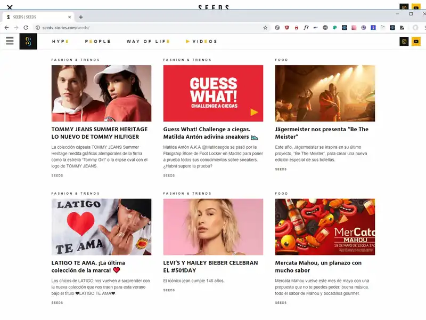This screenshot has width=426, height=320.
Task: Click the red Guess What! thumbnail
Action: click(213, 93)
